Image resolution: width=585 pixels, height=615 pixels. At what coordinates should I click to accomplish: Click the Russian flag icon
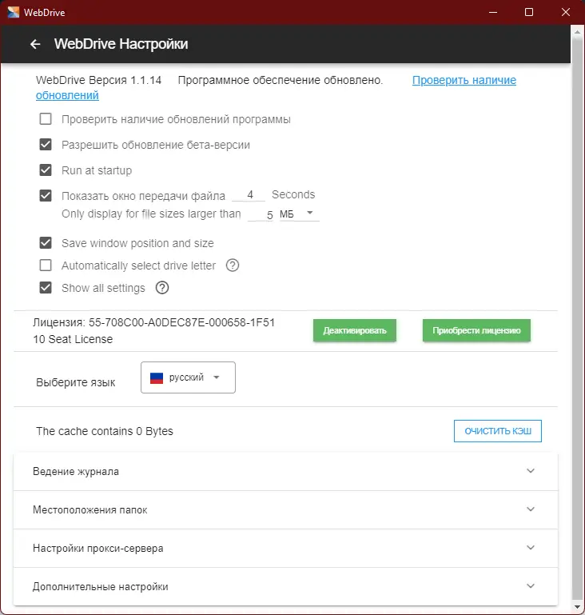point(157,377)
